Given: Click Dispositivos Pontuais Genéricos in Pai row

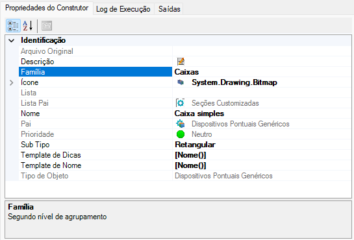Looking at the screenshot, I should (x=240, y=124).
